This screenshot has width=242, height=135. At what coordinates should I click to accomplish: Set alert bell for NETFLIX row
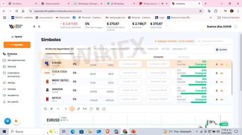point(217,100)
